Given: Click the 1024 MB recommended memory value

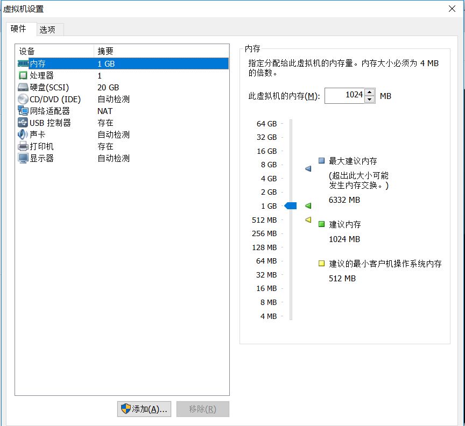Looking at the screenshot, I should (x=344, y=239).
